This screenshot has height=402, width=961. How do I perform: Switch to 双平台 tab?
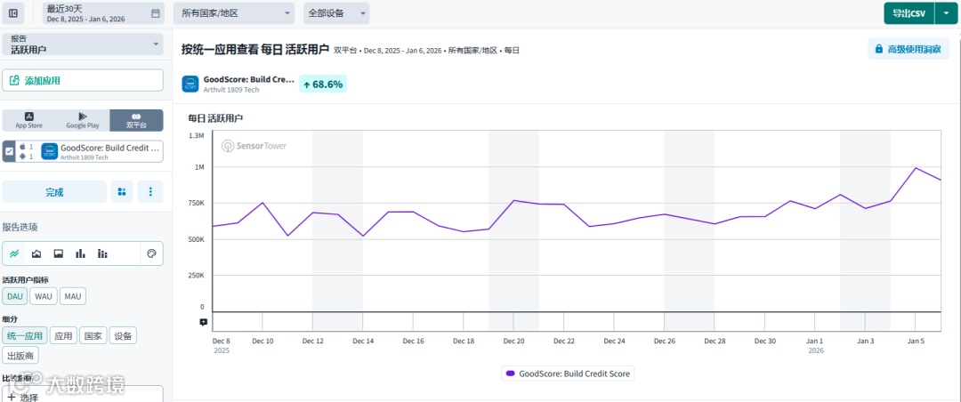click(137, 120)
